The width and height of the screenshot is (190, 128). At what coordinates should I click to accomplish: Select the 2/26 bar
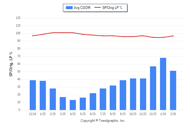(173, 90)
